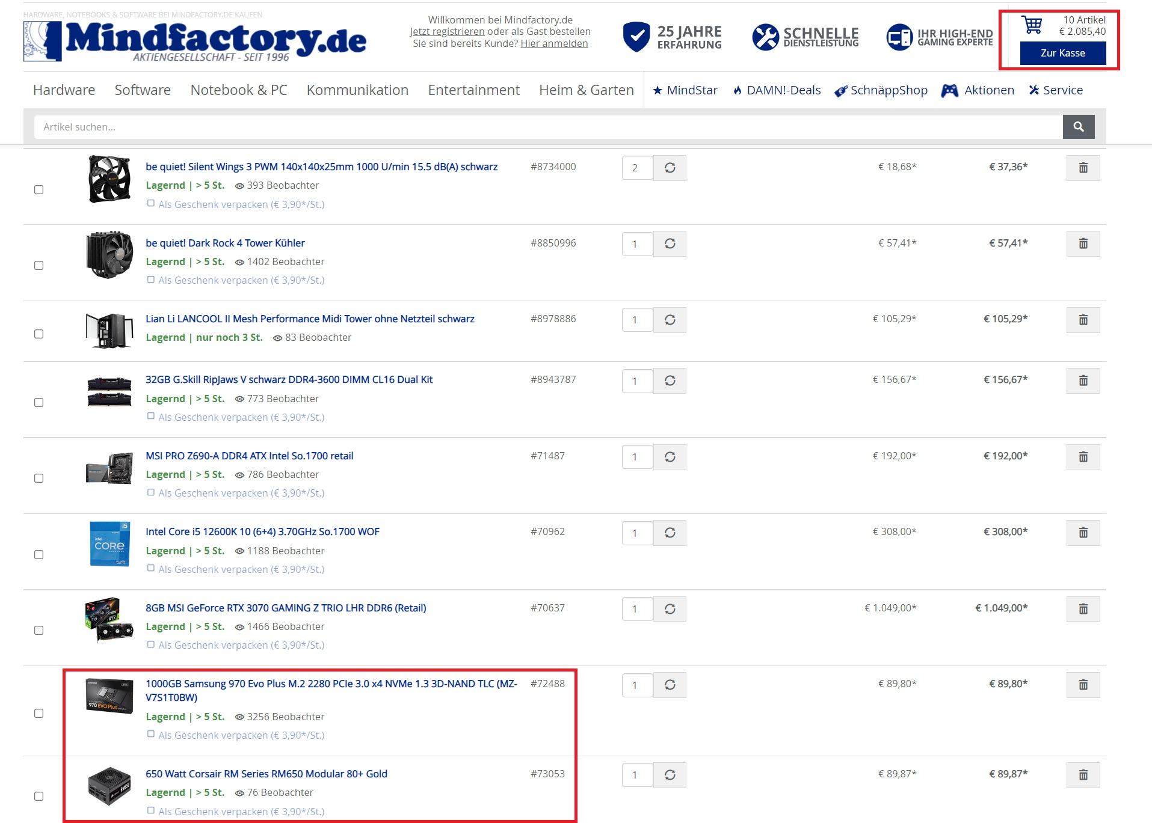1152x823 pixels.
Task: Open 8GB MSI GeForce RTX 3070 product link
Action: [x=286, y=608]
